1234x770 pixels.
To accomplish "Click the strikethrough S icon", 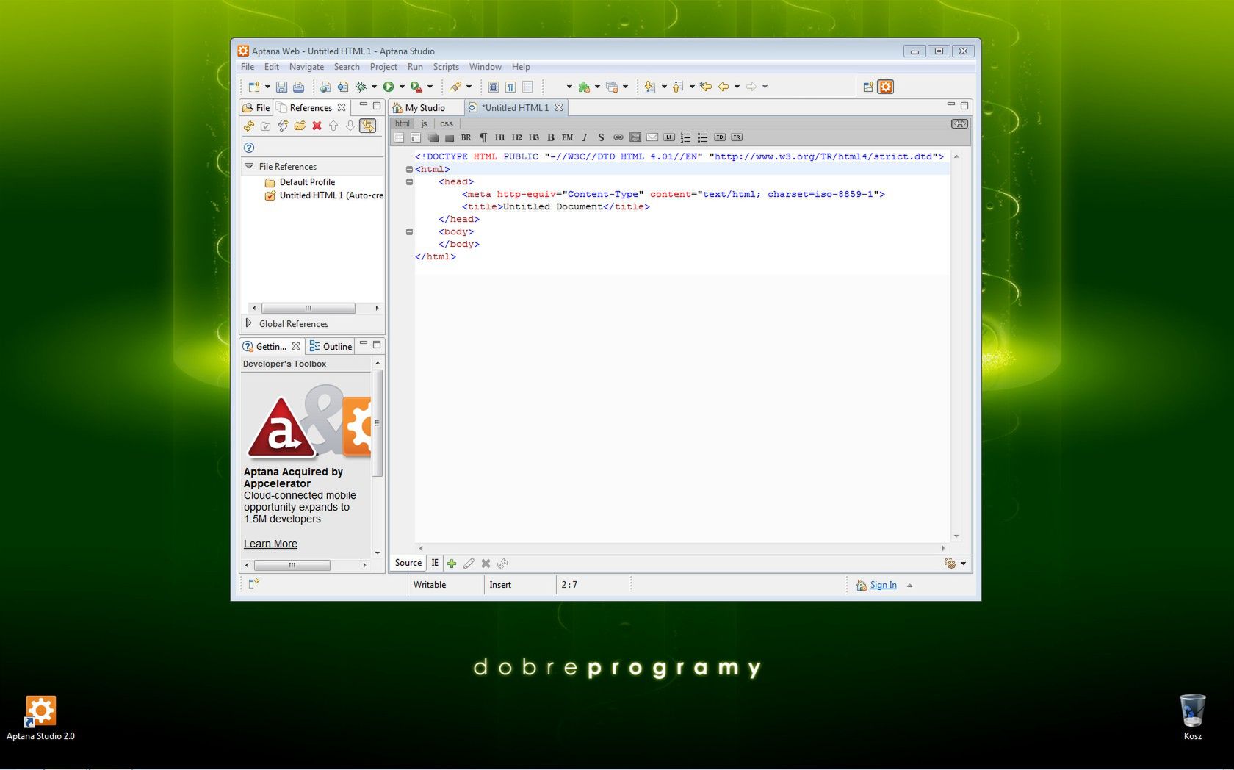I will tap(601, 137).
